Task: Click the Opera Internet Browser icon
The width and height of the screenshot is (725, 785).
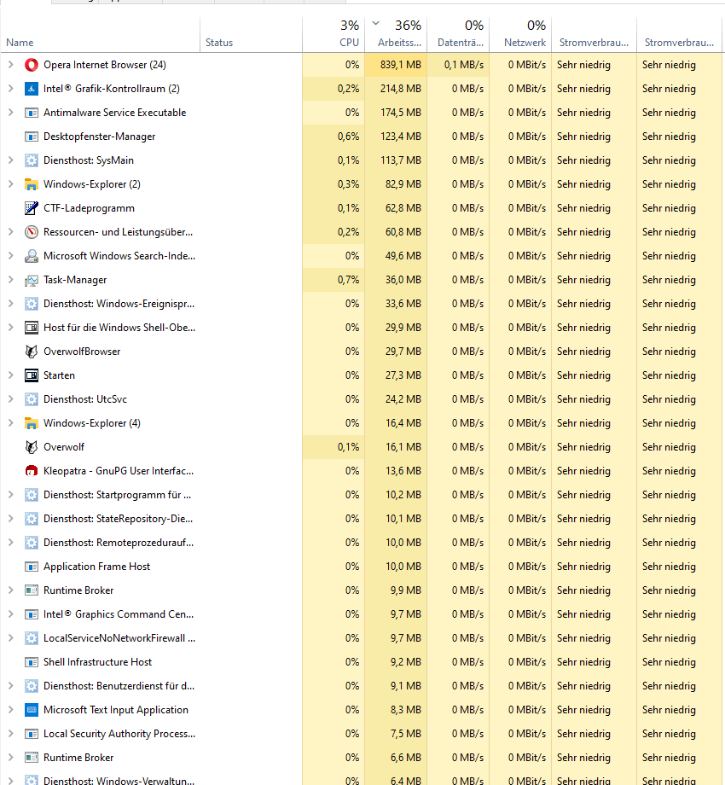Action: [x=32, y=65]
